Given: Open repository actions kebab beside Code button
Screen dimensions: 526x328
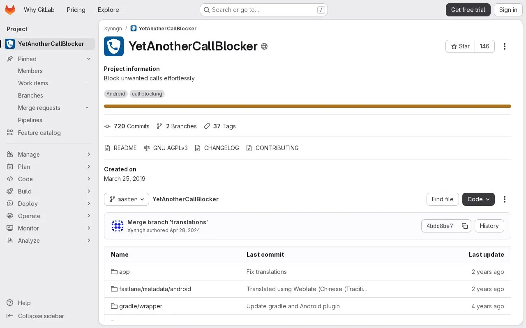Looking at the screenshot, I should pos(505,199).
